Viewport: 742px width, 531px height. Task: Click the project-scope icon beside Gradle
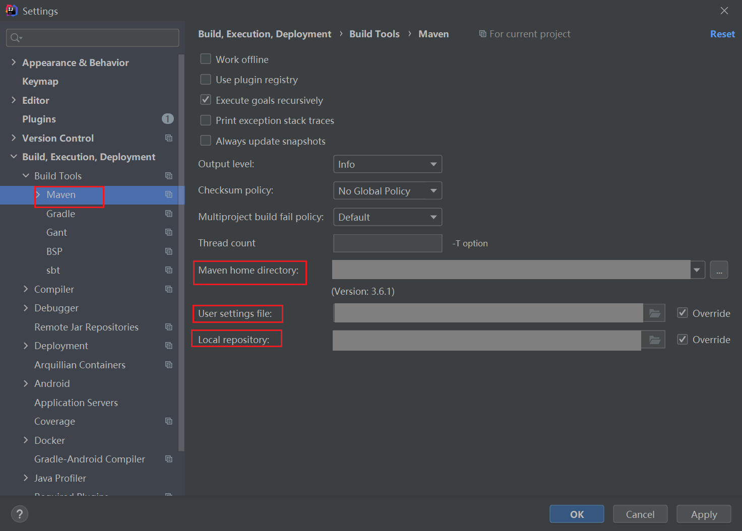[x=169, y=214]
